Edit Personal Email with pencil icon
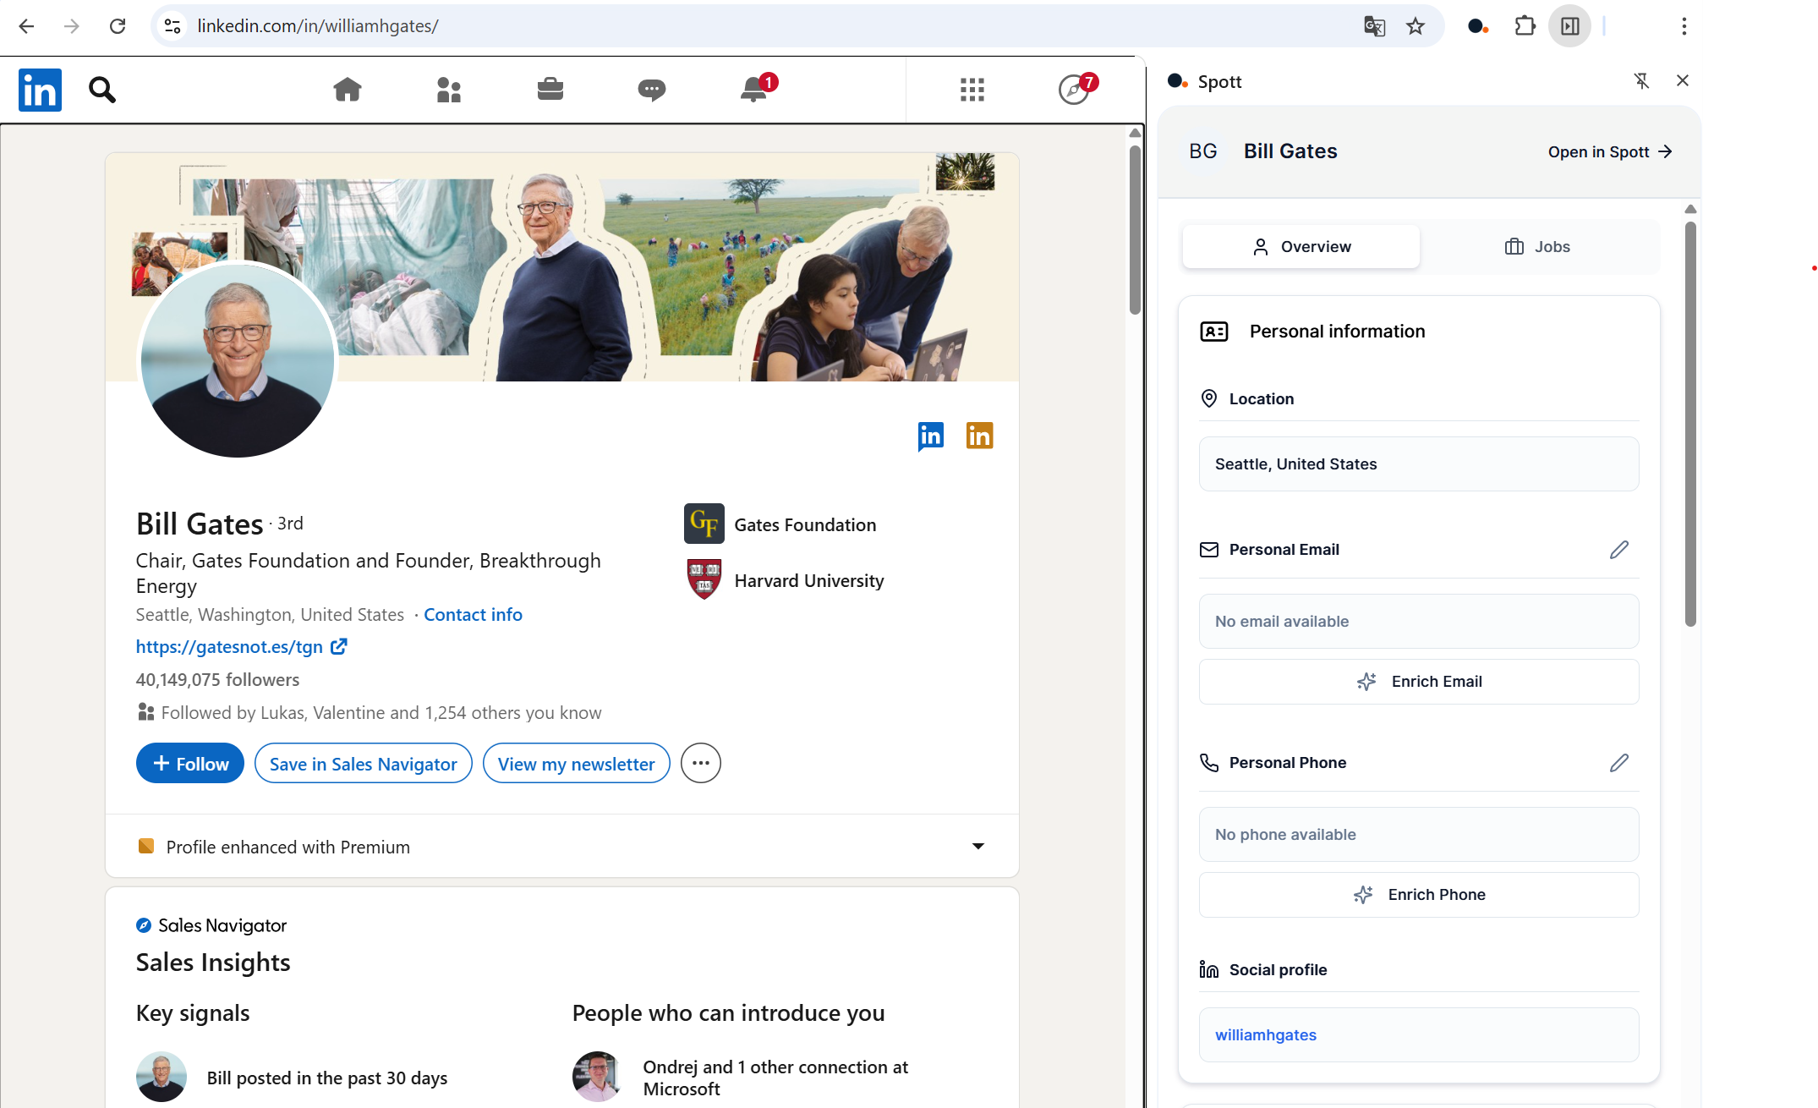 [x=1618, y=550]
